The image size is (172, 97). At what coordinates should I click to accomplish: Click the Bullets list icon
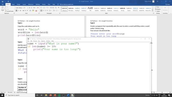(41, 8)
